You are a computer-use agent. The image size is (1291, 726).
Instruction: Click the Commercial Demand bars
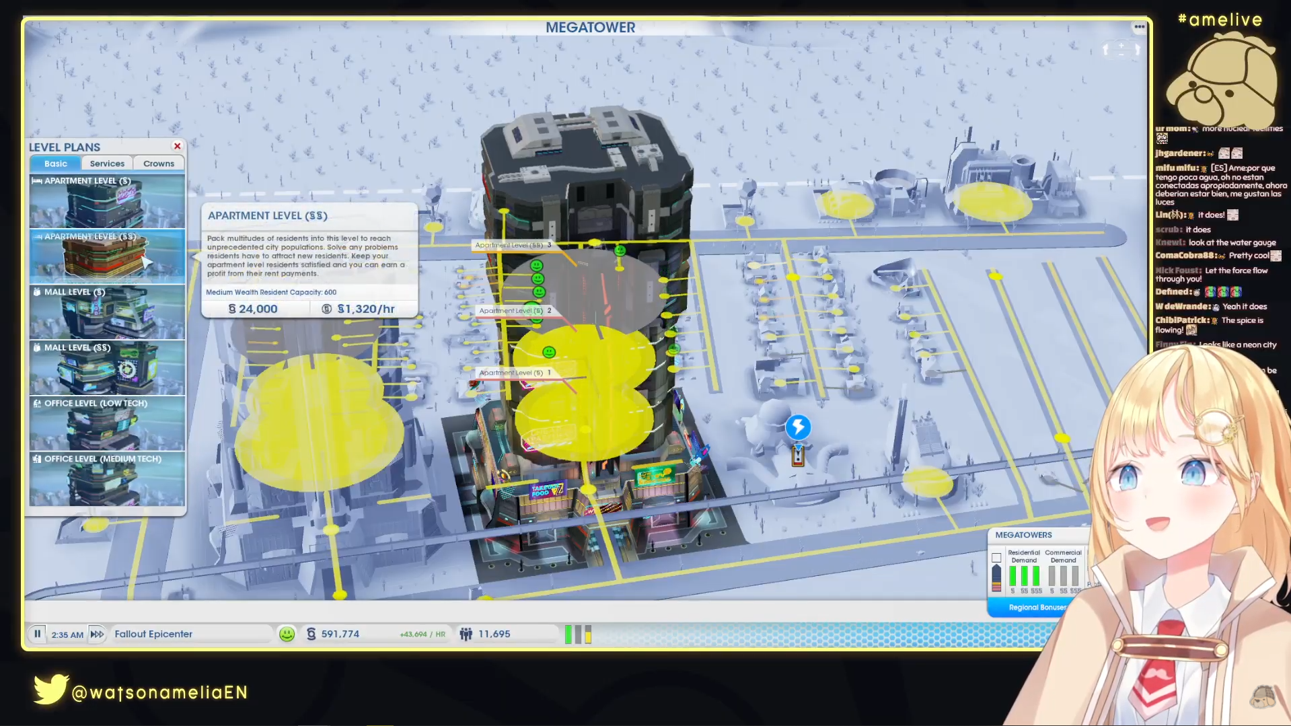coord(1064,576)
